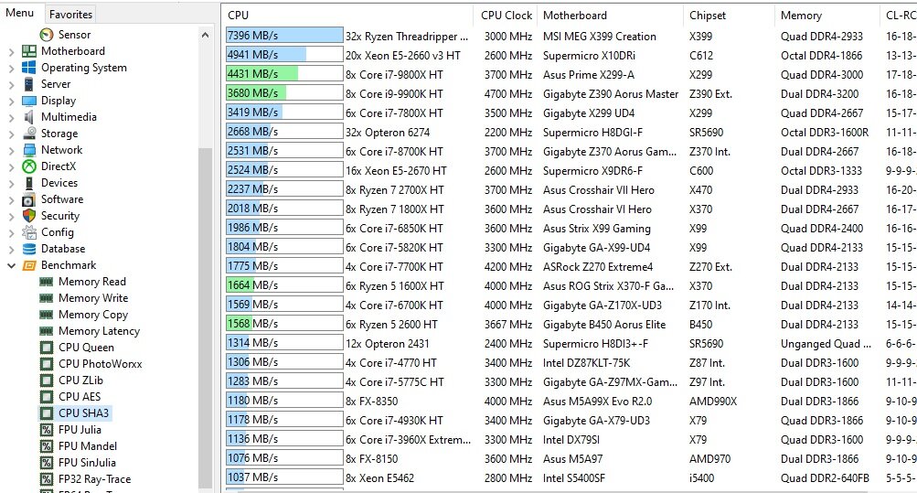
Task: Expand the Display tree node
Action: (11, 102)
